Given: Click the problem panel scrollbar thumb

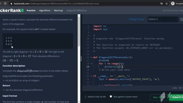Looking at the screenshot, I should pos(79,31).
